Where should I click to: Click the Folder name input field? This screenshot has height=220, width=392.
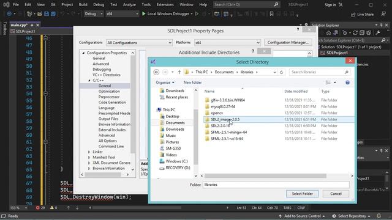pos(276,185)
